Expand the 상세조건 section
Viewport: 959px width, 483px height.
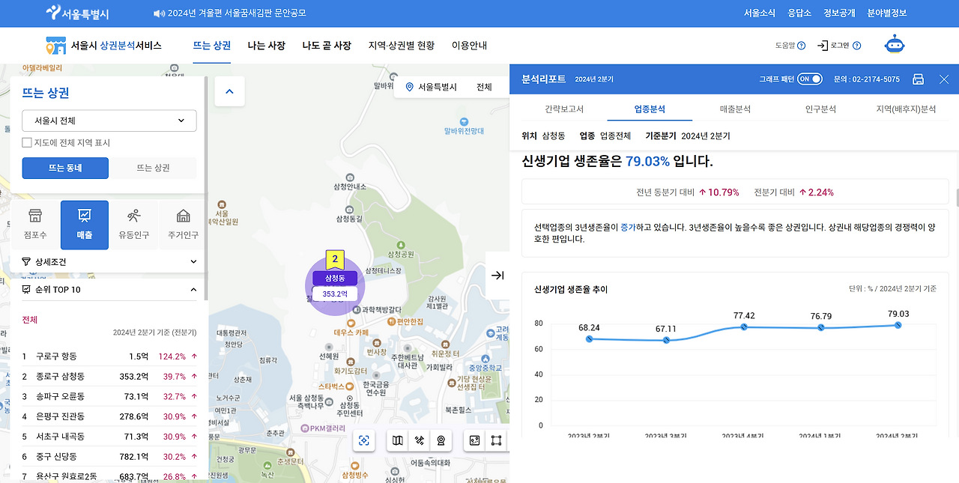[x=109, y=261]
